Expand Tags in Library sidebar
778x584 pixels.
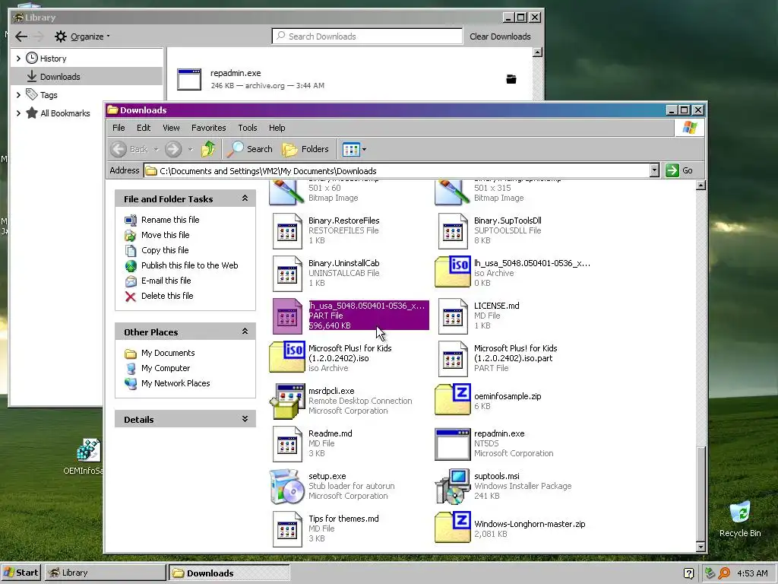click(x=18, y=94)
